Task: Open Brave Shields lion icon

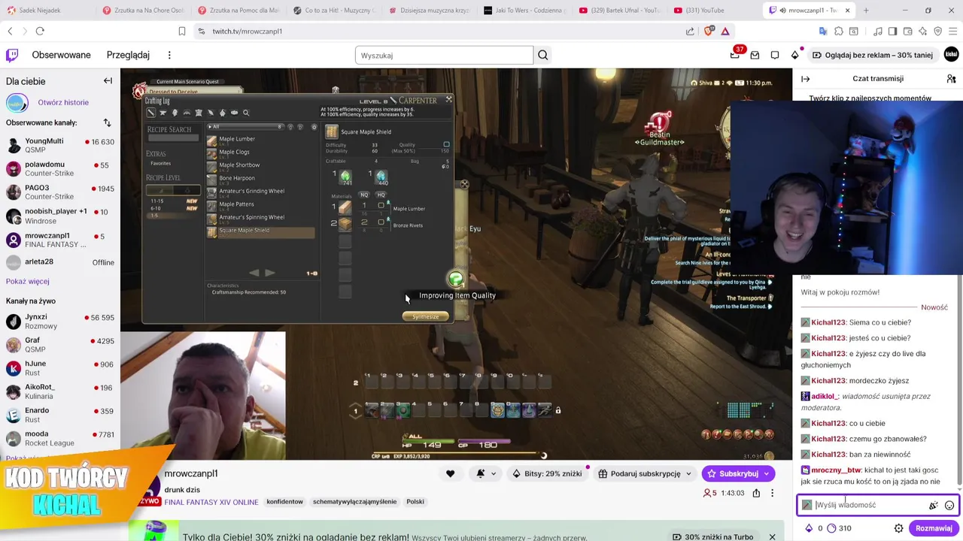Action: point(708,31)
